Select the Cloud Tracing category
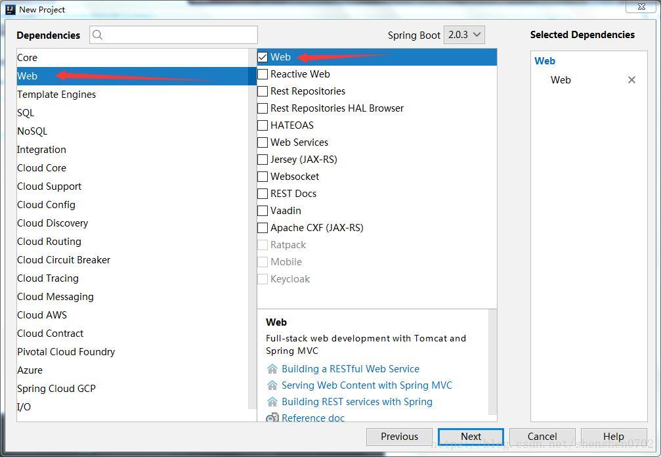The width and height of the screenshot is (661, 457). point(133,278)
